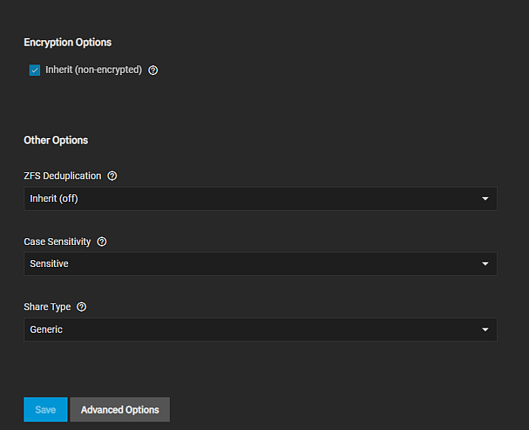Click the Case Sensitivity field label
The height and width of the screenshot is (430, 529).
57,242
